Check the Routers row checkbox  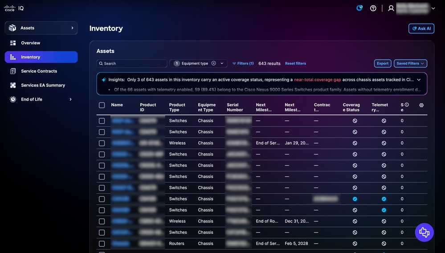coord(102,244)
